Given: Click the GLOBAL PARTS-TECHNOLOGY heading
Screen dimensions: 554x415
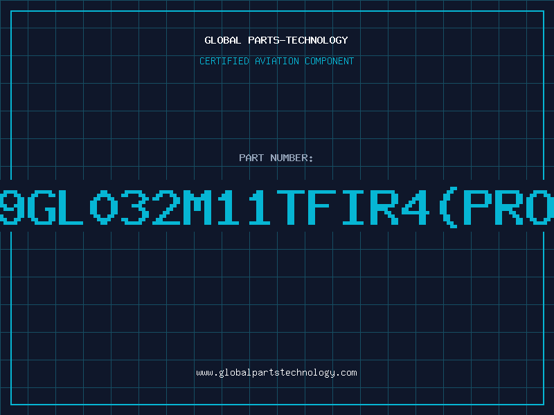Looking at the screenshot, I should click(x=276, y=40).
